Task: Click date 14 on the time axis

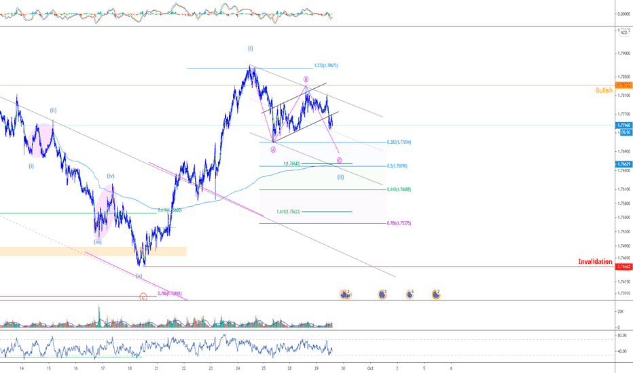Action: 22,368
